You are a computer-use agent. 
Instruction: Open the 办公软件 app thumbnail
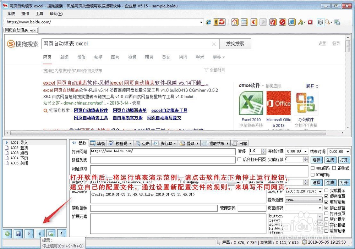(x=306, y=103)
